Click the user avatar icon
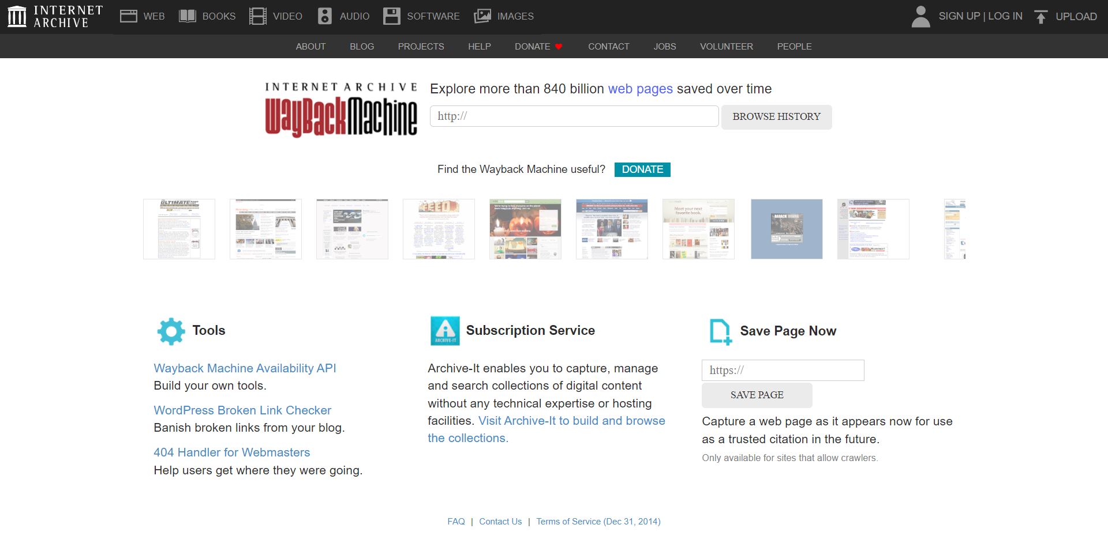Viewport: 1108px width, 536px height. 920,16
